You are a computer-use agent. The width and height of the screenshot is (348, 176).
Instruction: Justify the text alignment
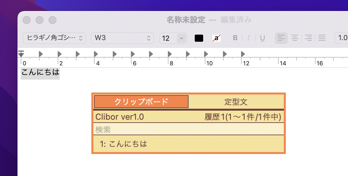(322, 38)
